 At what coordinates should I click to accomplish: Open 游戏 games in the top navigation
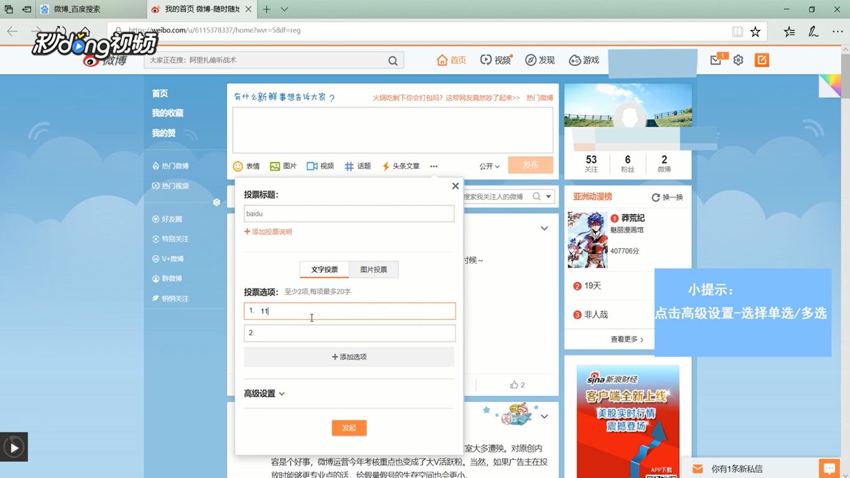(584, 60)
